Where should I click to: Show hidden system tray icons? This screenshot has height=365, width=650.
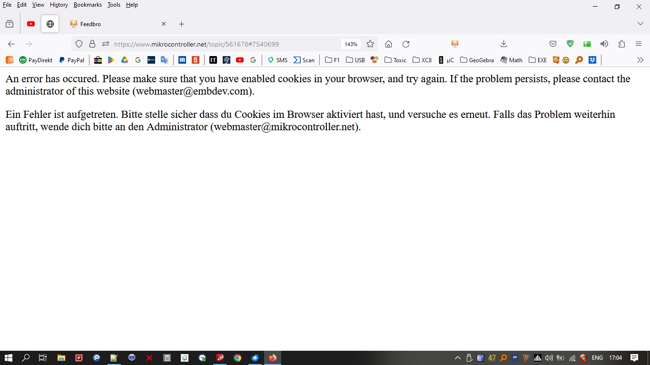click(458, 358)
